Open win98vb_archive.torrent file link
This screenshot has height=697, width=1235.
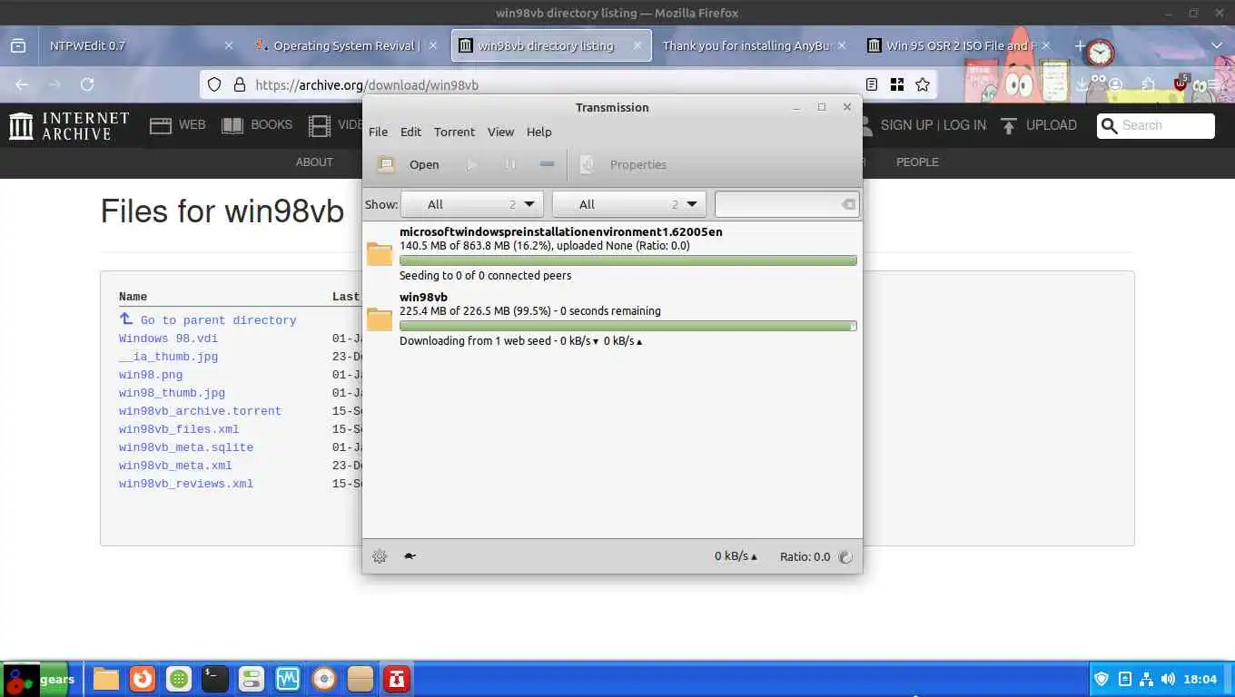(200, 411)
